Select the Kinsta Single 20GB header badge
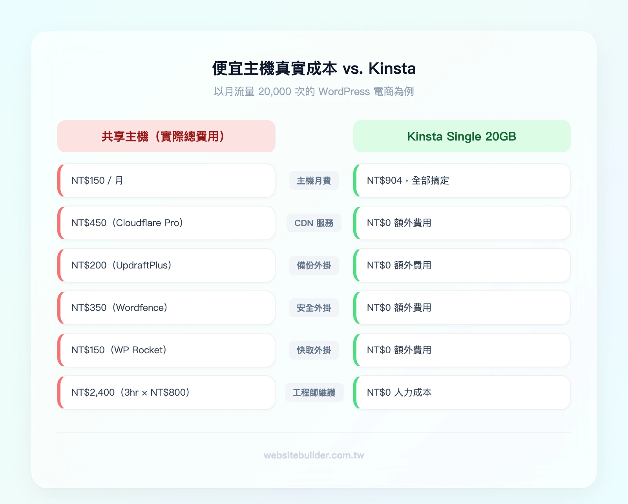Image resolution: width=628 pixels, height=504 pixels. (x=462, y=136)
